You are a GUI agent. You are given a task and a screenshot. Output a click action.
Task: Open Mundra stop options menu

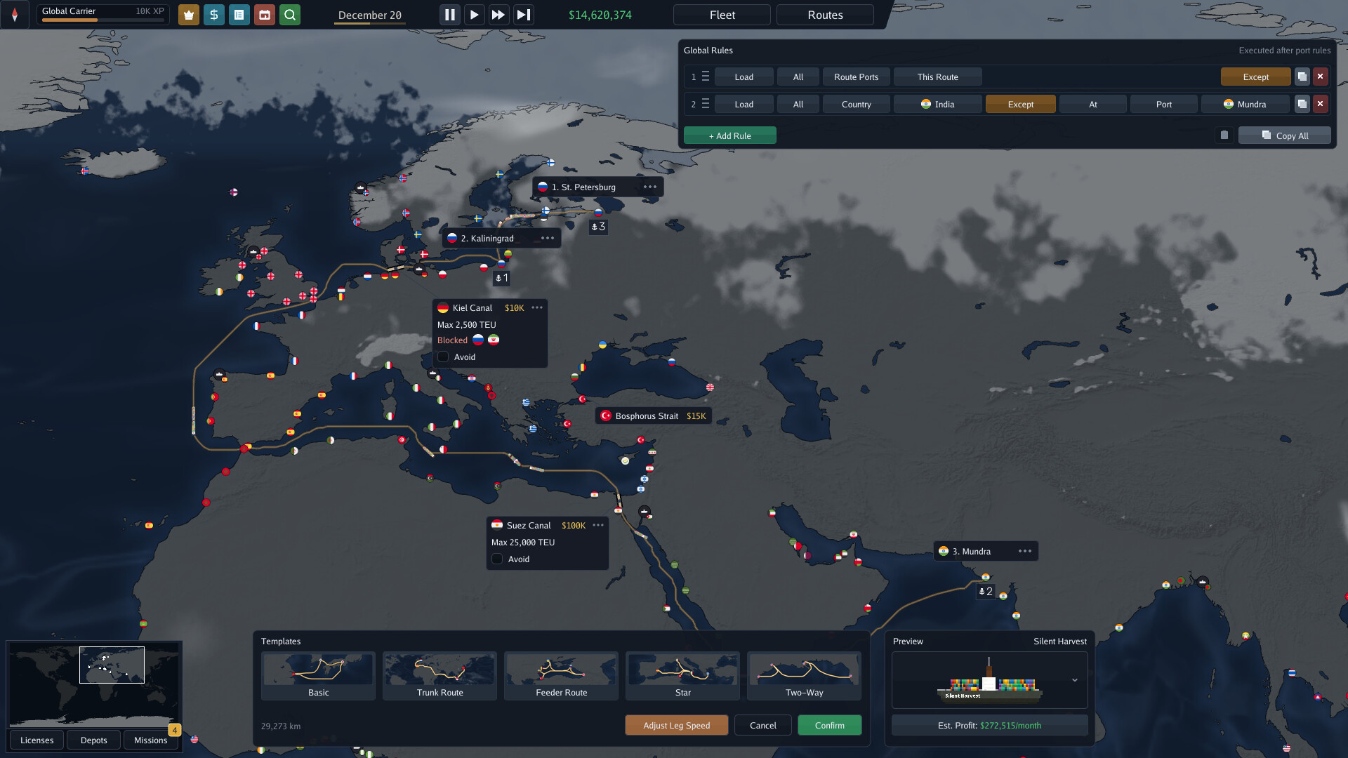click(x=1025, y=551)
